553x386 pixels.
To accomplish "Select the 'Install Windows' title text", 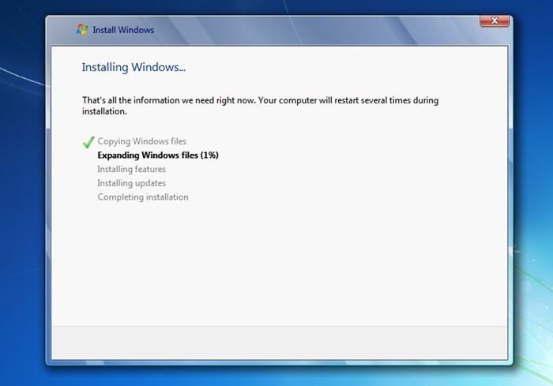I will [x=123, y=30].
